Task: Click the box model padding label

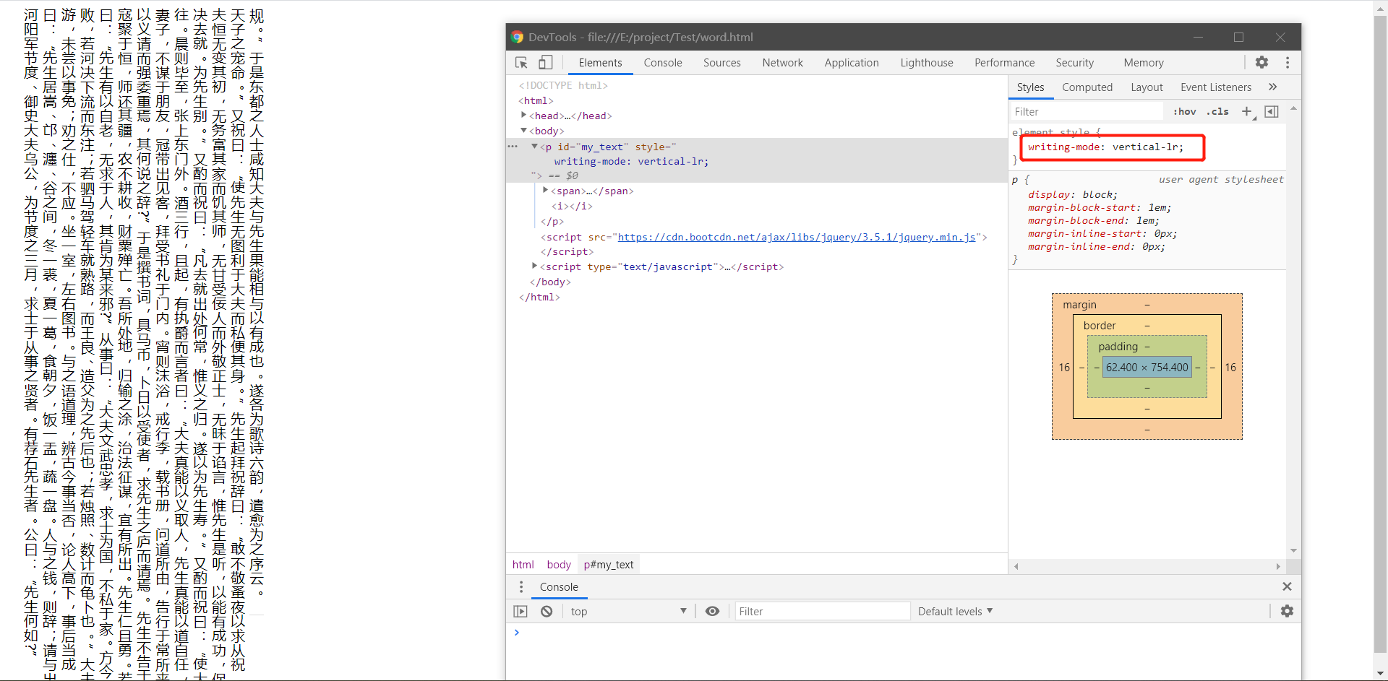Action: coord(1118,347)
